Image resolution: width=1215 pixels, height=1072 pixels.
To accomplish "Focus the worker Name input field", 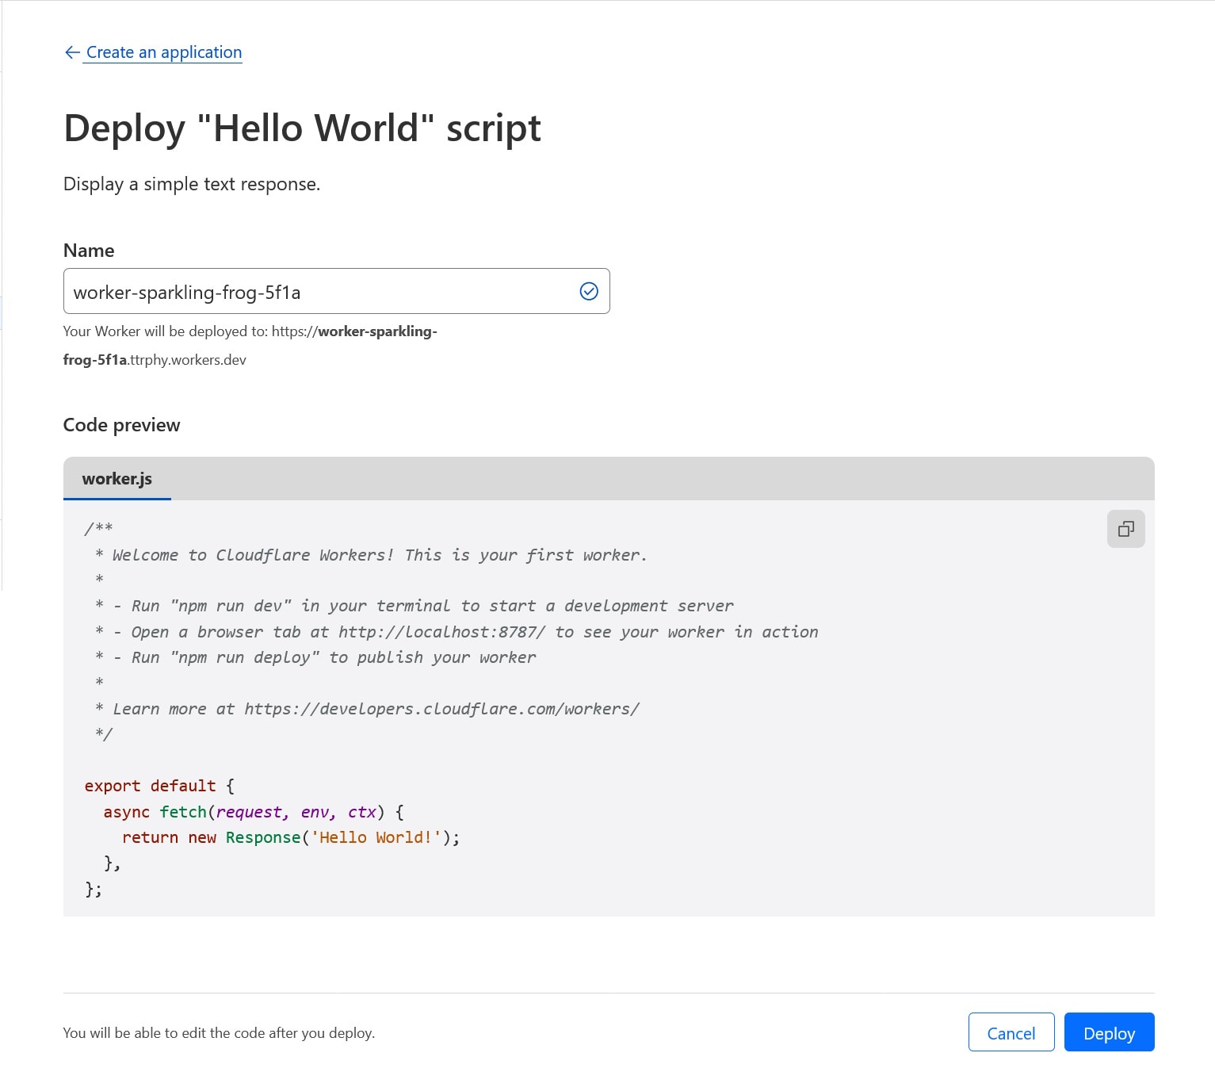I will click(x=336, y=291).
